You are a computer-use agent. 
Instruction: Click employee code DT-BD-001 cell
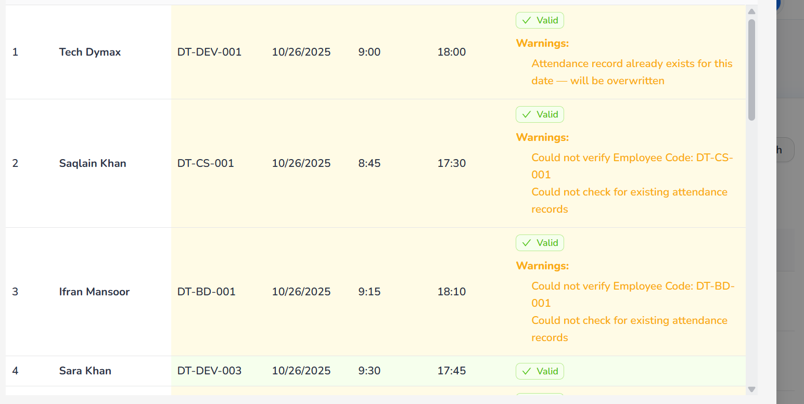[207, 292]
